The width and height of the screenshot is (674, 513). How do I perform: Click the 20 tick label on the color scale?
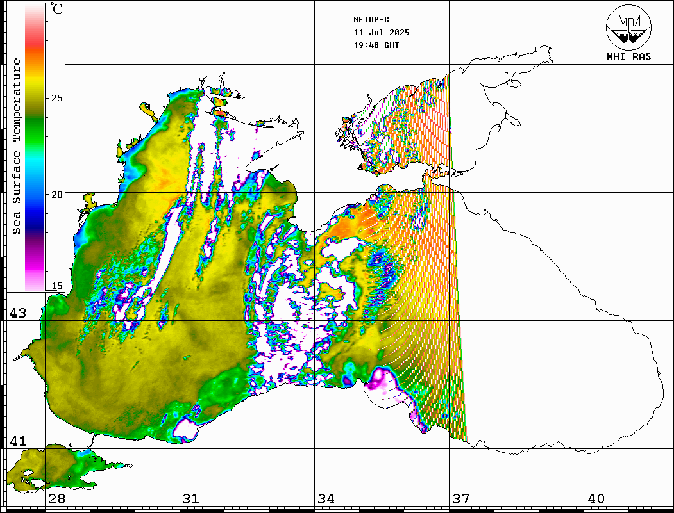tap(56, 195)
